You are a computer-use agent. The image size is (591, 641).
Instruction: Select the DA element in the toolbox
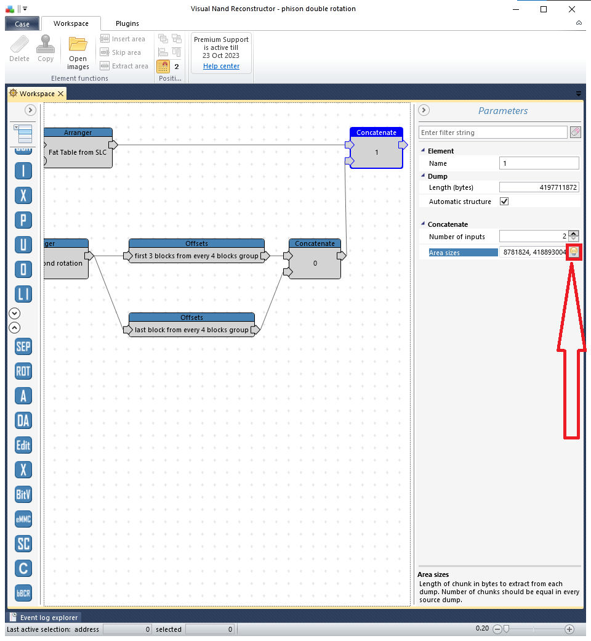[23, 420]
